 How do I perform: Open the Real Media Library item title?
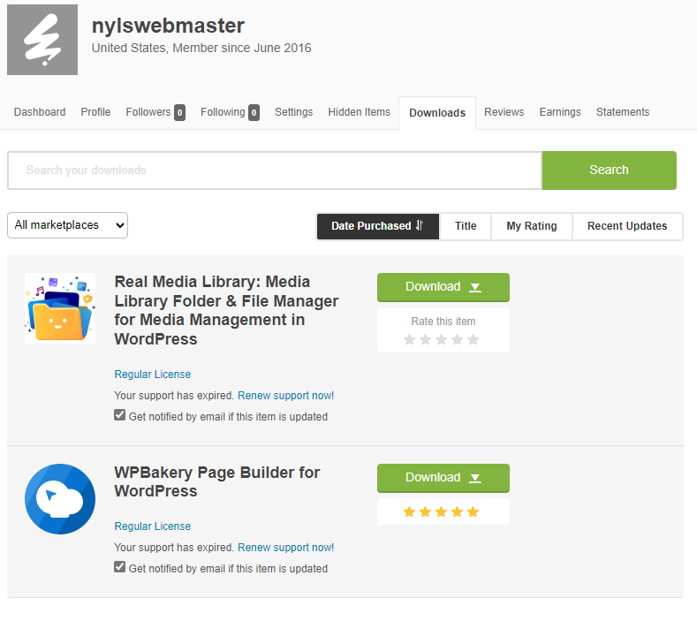click(x=226, y=310)
